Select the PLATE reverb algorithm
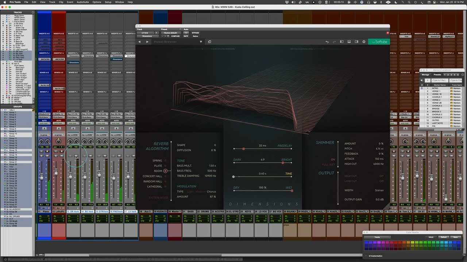 tap(158, 166)
